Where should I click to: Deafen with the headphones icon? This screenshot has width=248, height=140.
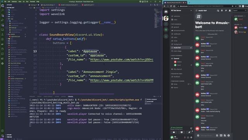pos(188,137)
